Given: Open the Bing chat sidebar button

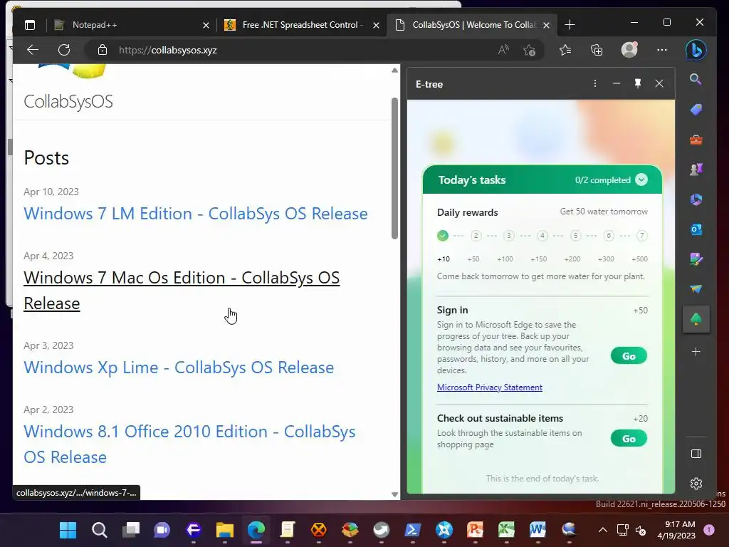Looking at the screenshot, I should (x=696, y=50).
